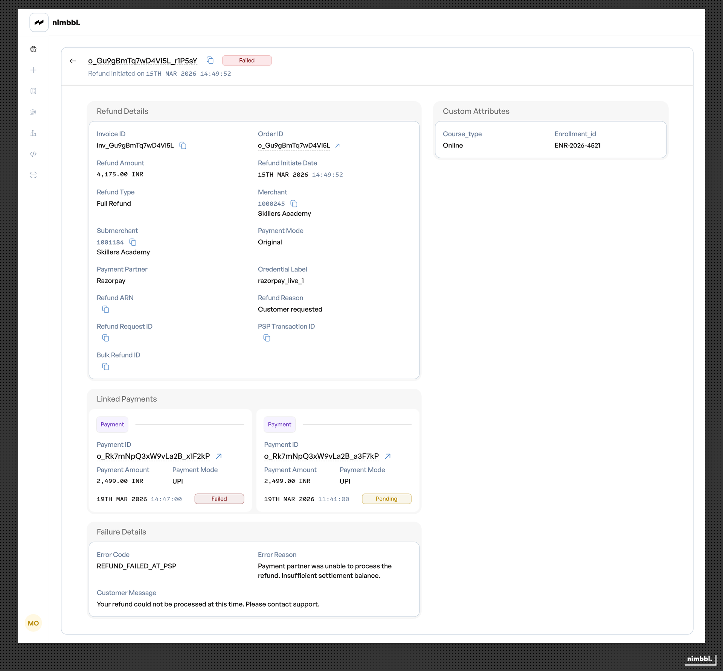The image size is (723, 671).
Task: Open the settings wrench sidebar icon
Action: pyautogui.click(x=34, y=112)
